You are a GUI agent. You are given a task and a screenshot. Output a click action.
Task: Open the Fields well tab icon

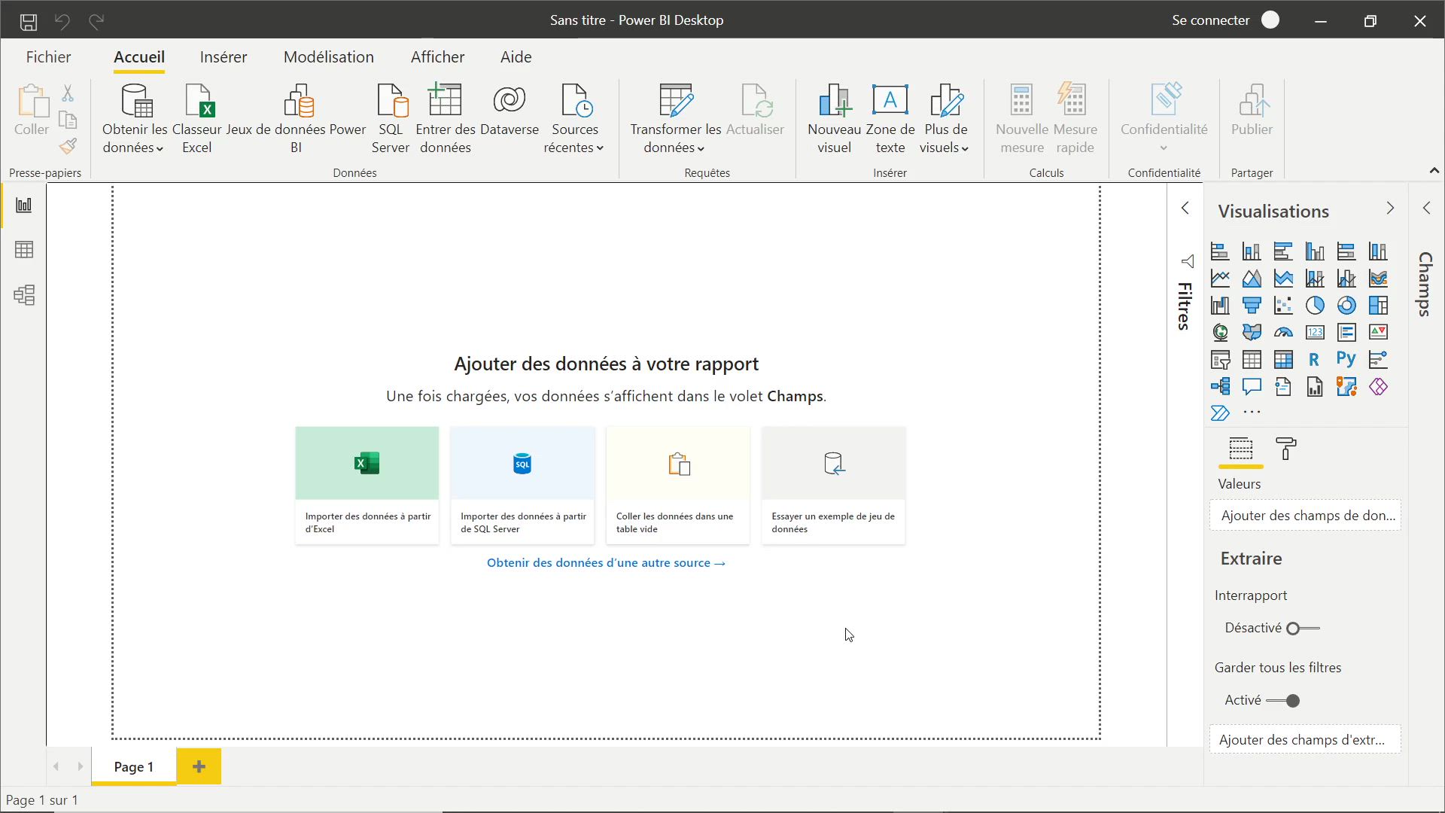tap(1241, 449)
